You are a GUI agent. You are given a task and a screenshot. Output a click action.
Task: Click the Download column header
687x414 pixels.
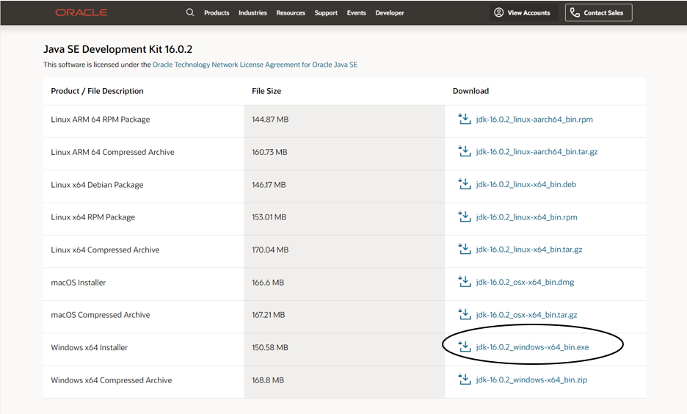[x=470, y=91]
